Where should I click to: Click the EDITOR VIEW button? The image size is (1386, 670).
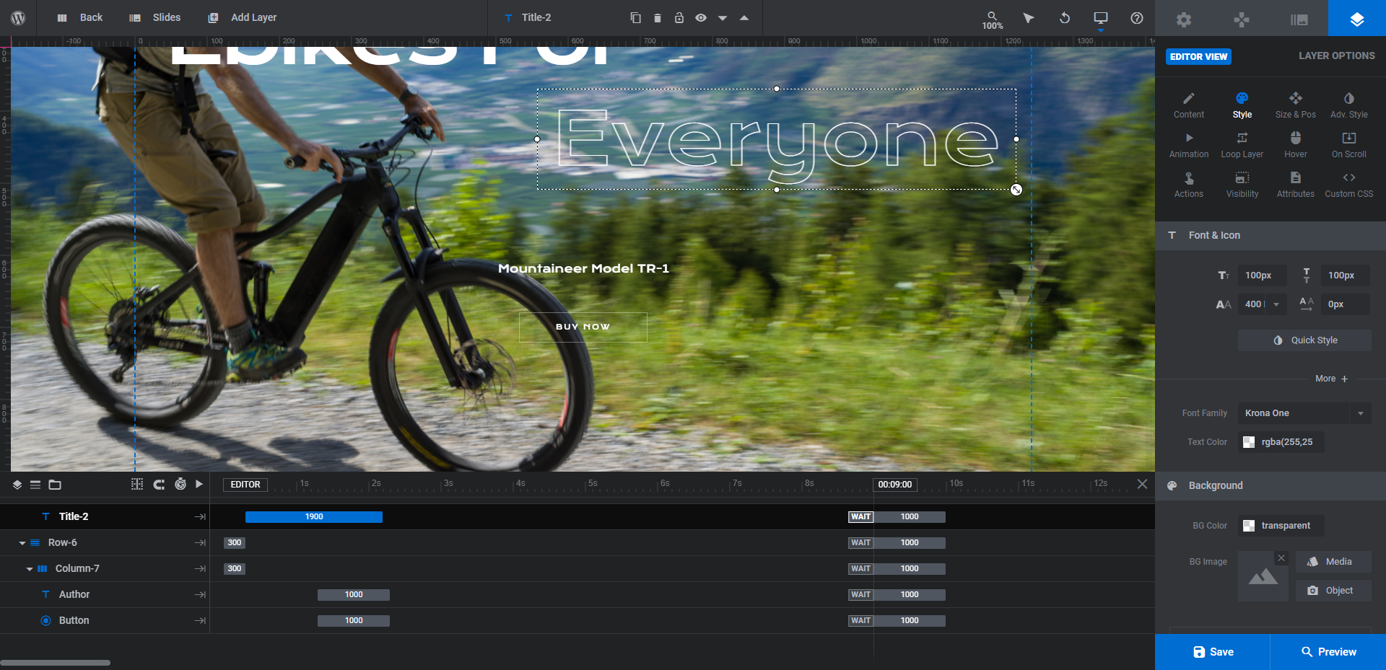point(1198,56)
